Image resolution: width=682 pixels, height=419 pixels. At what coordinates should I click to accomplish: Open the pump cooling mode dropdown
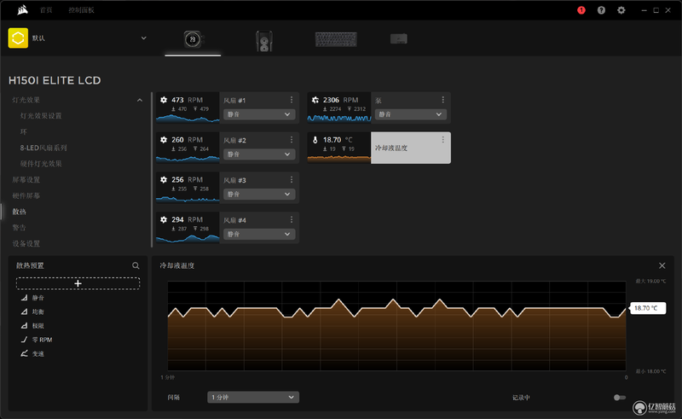coord(411,114)
